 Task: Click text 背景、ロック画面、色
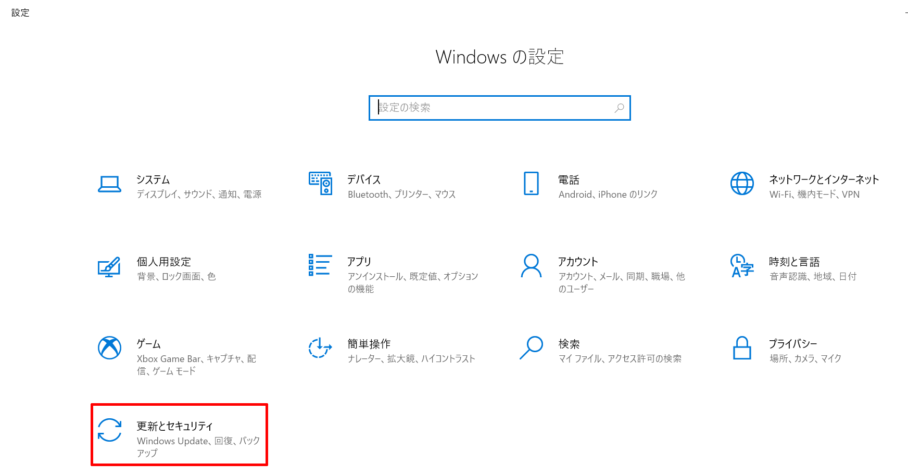point(176,276)
